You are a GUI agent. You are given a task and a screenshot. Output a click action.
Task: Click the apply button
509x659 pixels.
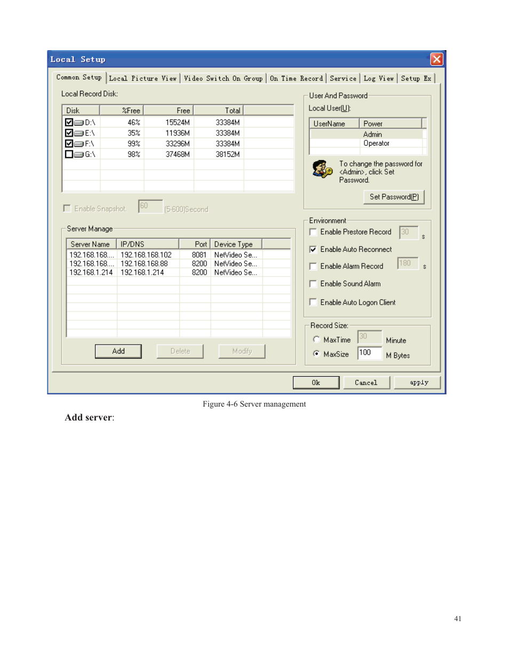coord(418,383)
